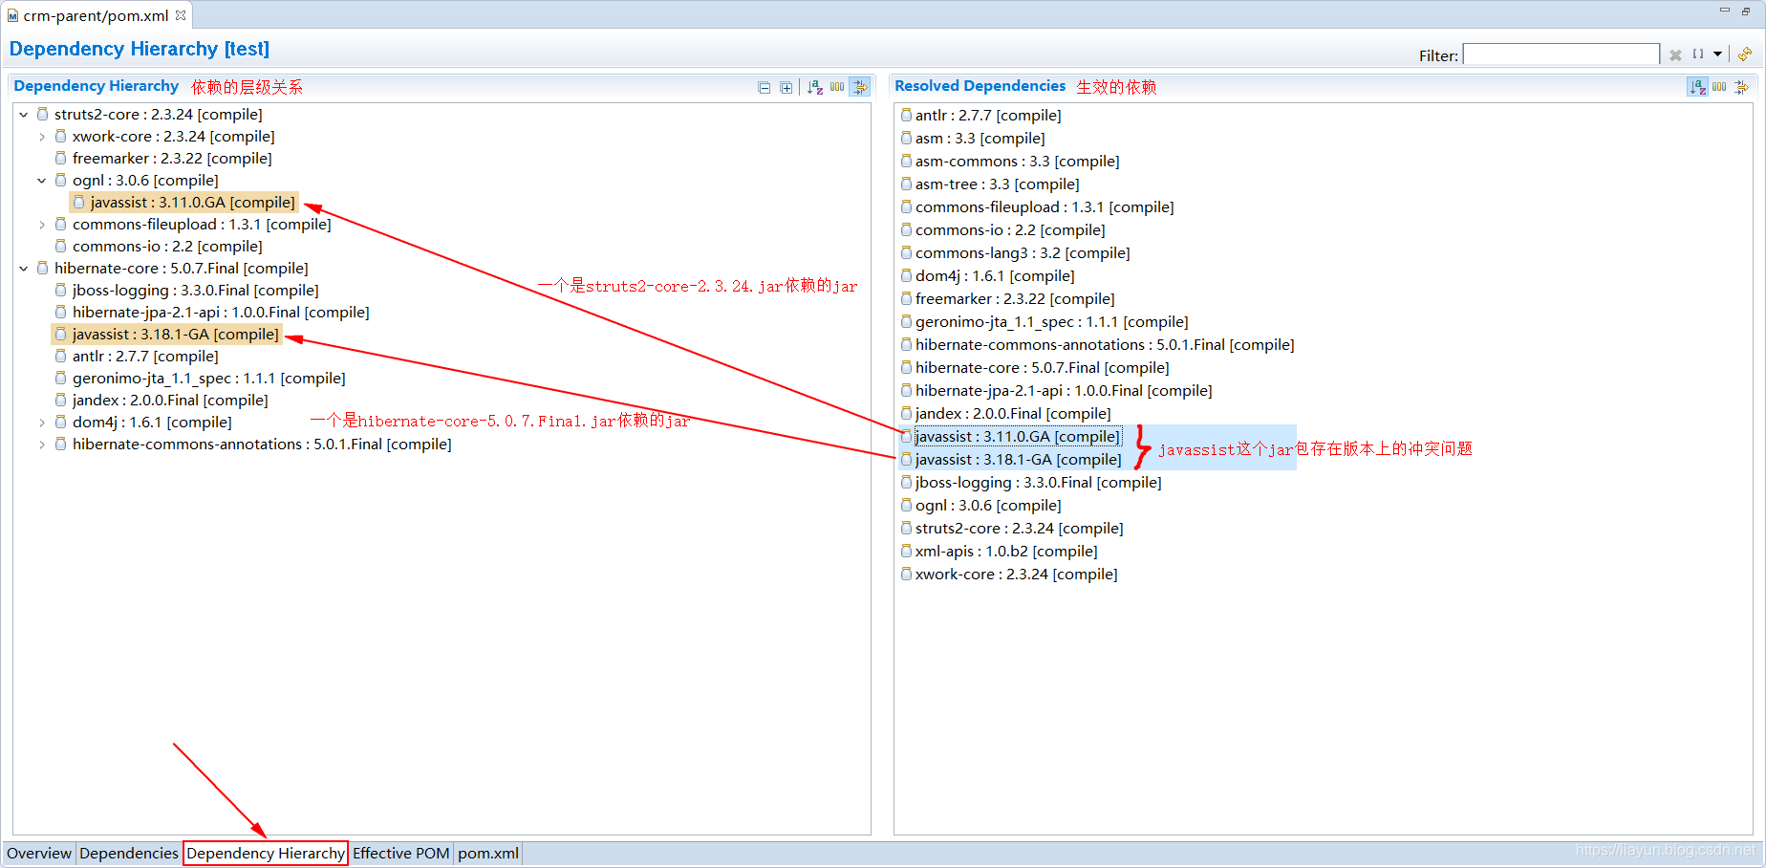The width and height of the screenshot is (1766, 868).
Task: Collapse the struts2-core 2.3.24 node
Action: point(24,115)
